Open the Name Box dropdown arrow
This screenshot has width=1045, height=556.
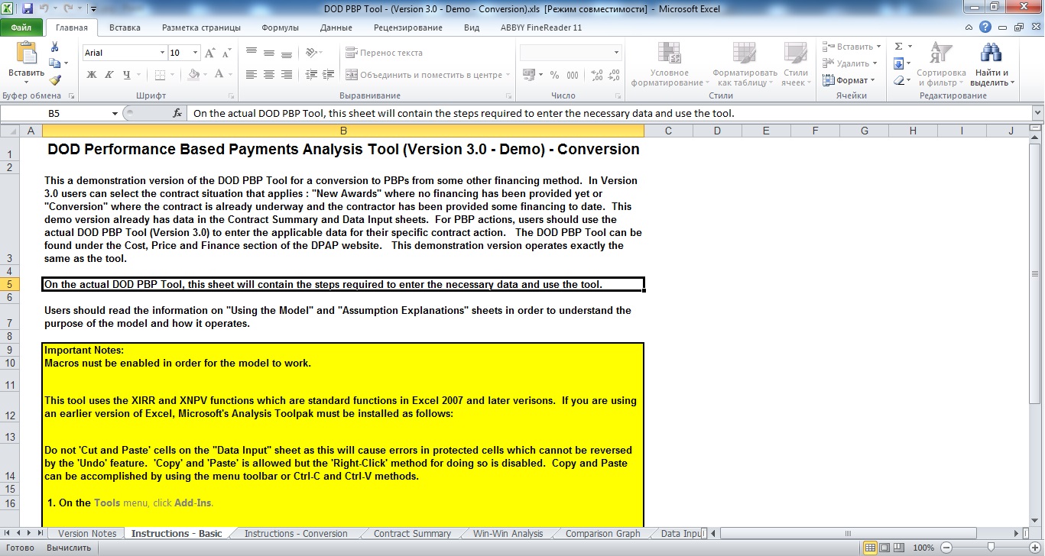click(115, 113)
